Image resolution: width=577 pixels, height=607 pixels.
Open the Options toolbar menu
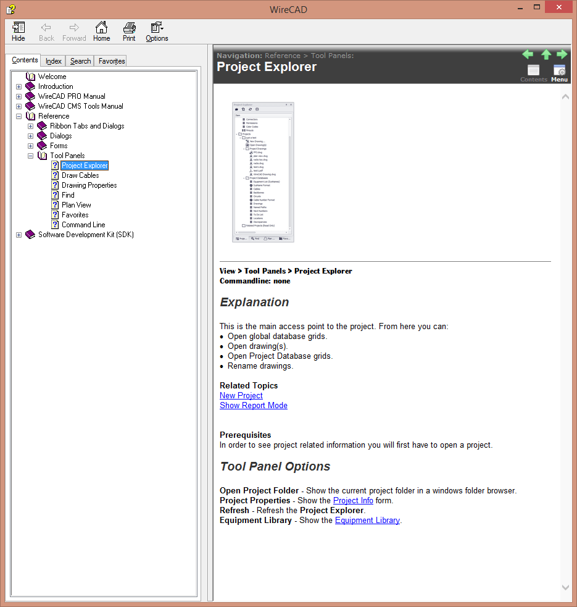pos(157,31)
